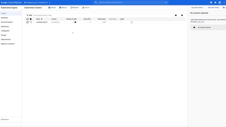Image resolution: width=226 pixels, height=127 pixels.
Task: Expand the search bar dropdown arrow
Action: 166,2
